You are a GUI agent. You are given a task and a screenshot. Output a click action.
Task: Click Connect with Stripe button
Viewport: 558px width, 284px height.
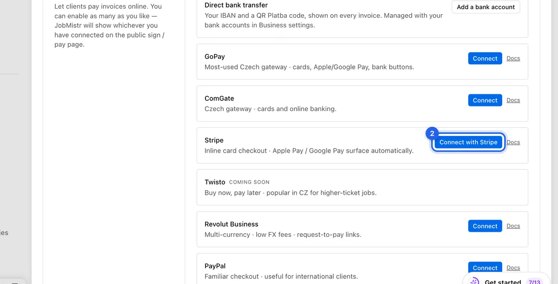(x=468, y=143)
